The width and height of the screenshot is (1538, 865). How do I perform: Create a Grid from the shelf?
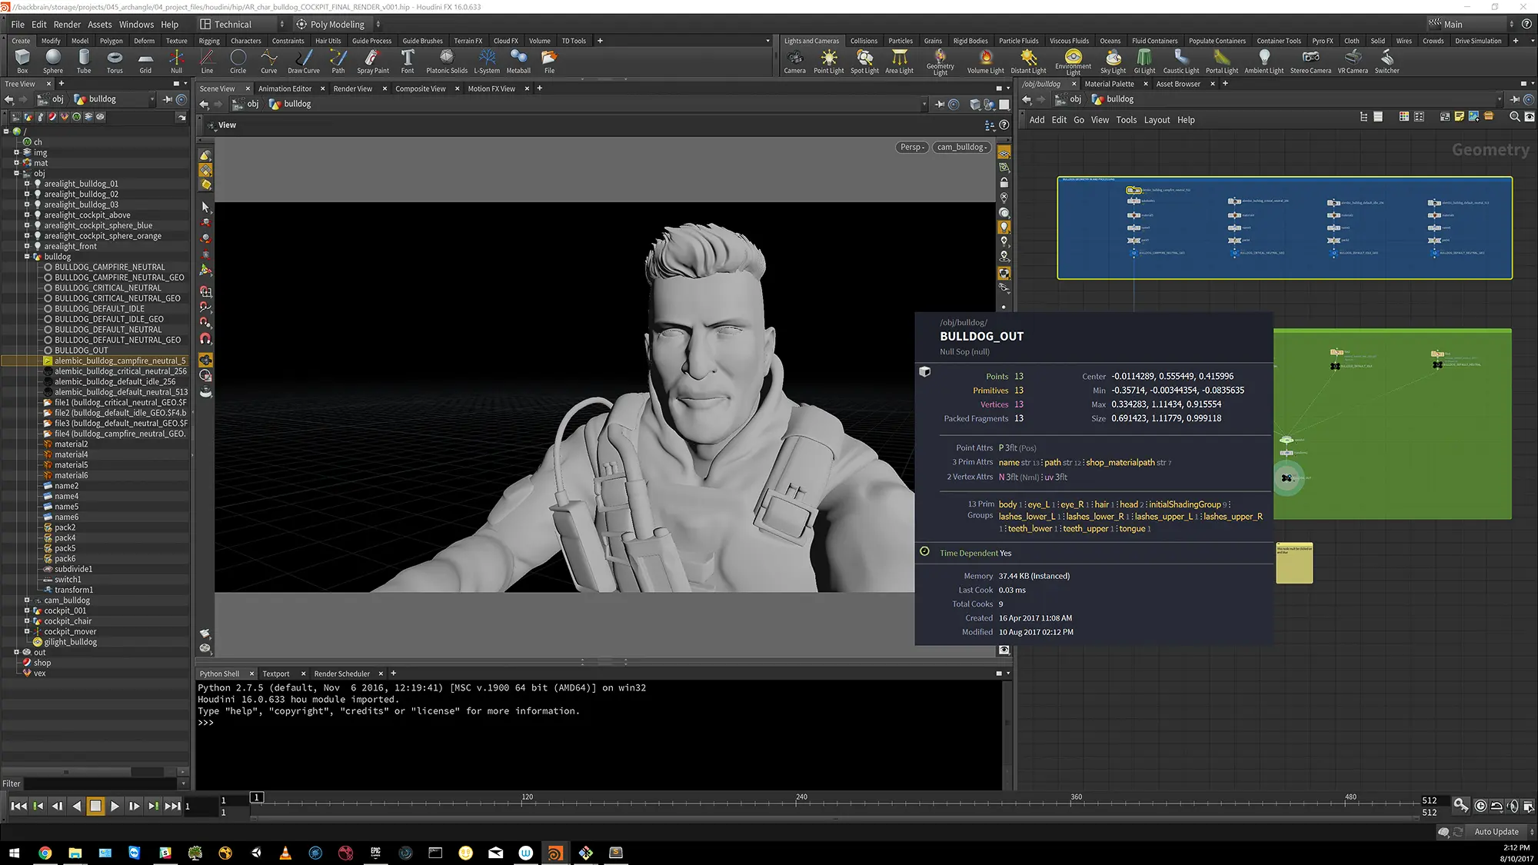tap(145, 61)
